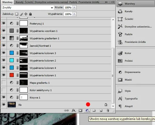Click the add layer style fx icon
Screen dimensions: 155x125
click(74, 110)
